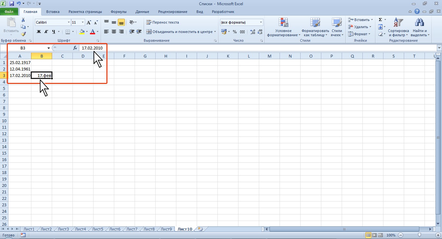Decrease font size with the small A

(x=96, y=22)
